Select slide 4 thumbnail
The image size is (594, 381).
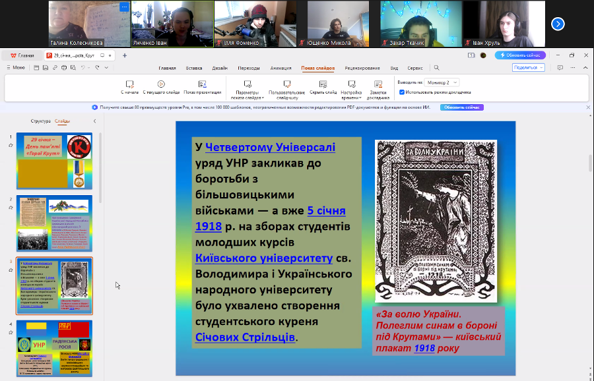point(54,349)
